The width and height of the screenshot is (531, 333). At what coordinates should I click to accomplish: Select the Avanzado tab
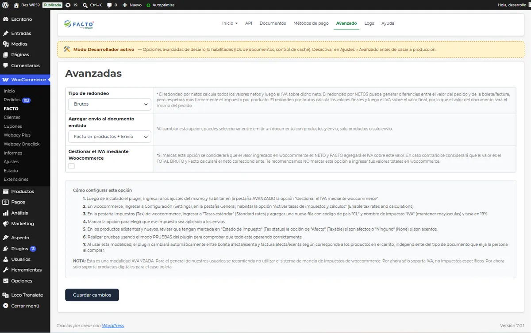(x=346, y=23)
